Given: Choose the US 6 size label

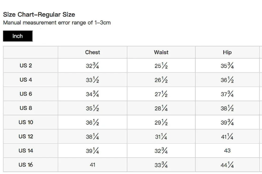Looking at the screenshot, I should tap(26, 94).
